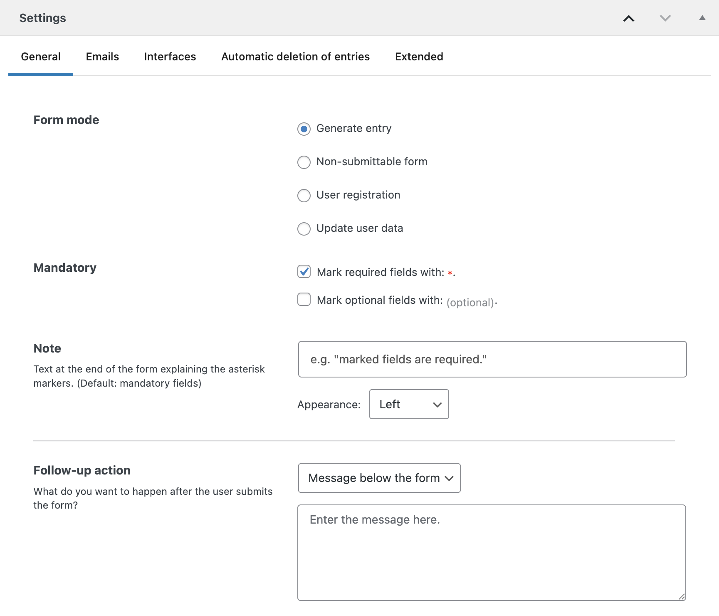Image resolution: width=719 pixels, height=616 pixels.
Task: Switch to the Emails tab
Action: pos(102,57)
